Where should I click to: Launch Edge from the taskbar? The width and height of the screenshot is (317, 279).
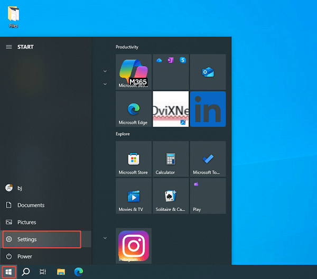(x=78, y=272)
